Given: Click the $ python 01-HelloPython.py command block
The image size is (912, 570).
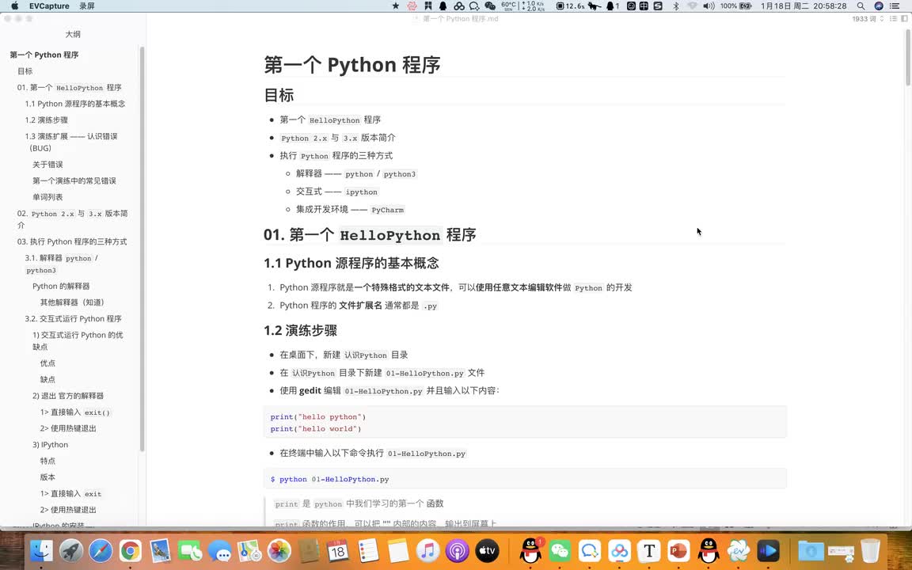Looking at the screenshot, I should click(525, 479).
